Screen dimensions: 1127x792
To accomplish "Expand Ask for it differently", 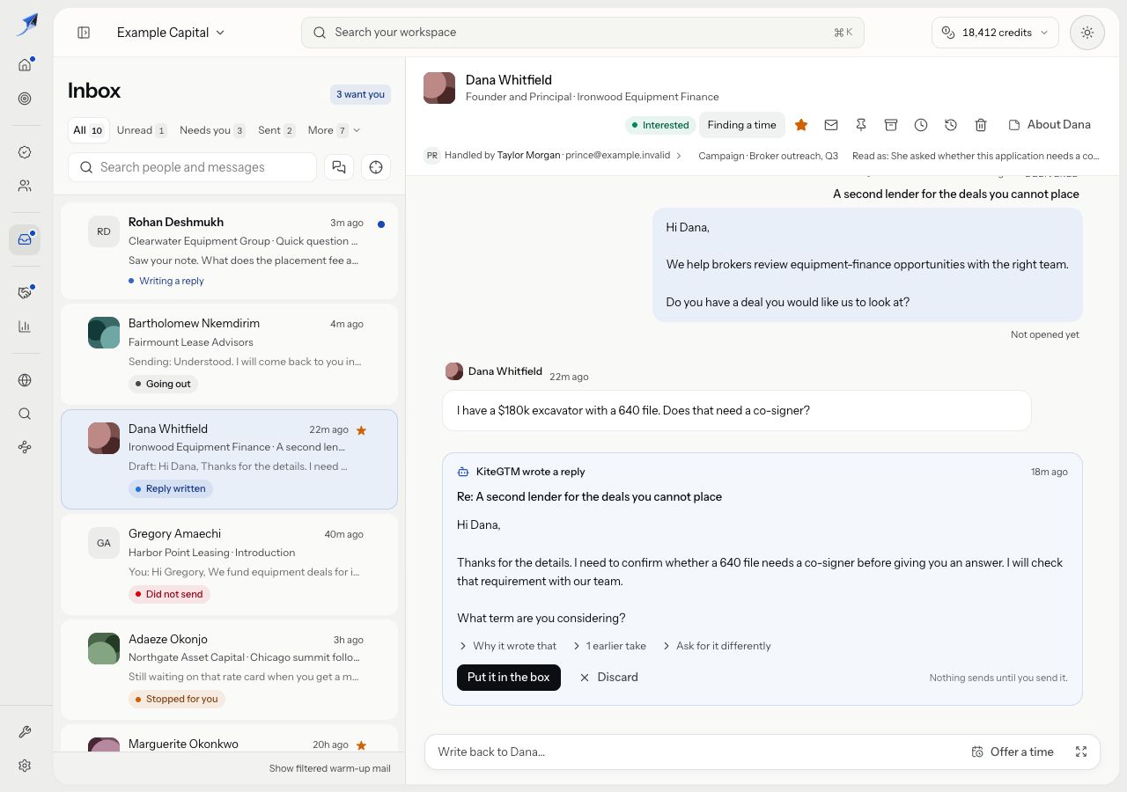I will [716, 646].
